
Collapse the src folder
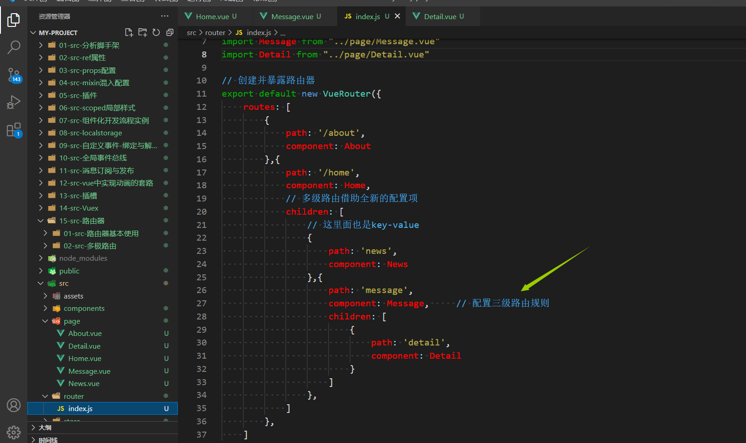[x=41, y=283]
